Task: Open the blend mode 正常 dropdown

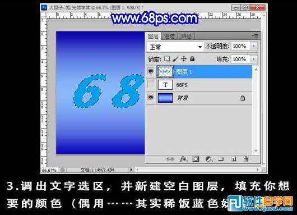Action: pyautogui.click(x=175, y=47)
